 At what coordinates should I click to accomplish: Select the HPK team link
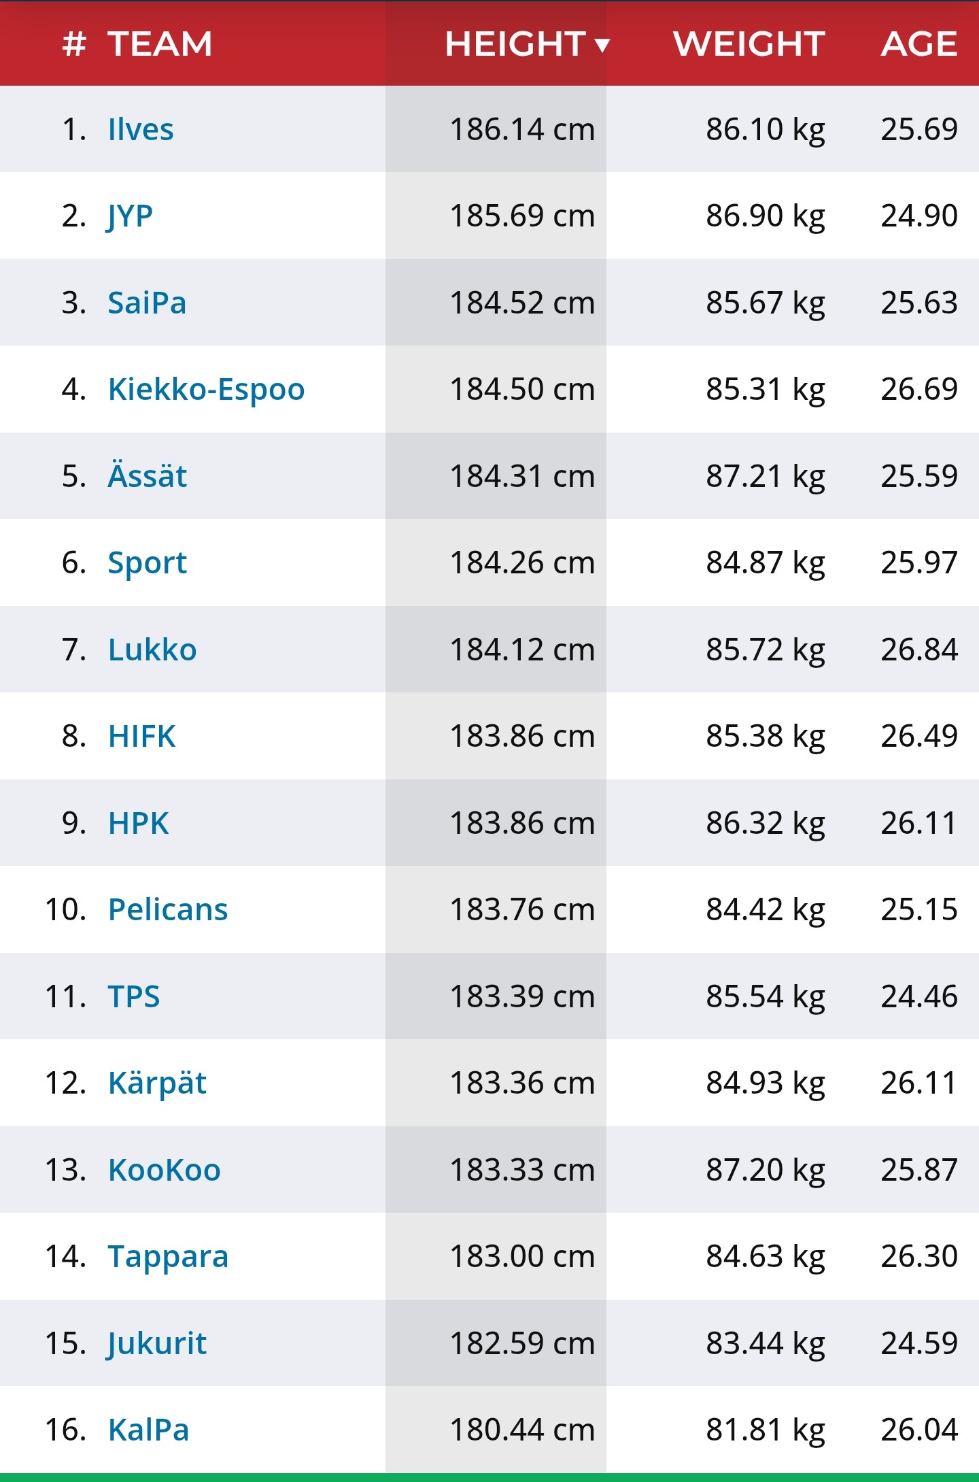(x=138, y=823)
